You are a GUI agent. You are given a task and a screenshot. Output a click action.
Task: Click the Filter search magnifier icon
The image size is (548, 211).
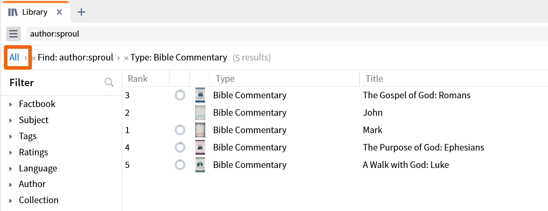109,83
